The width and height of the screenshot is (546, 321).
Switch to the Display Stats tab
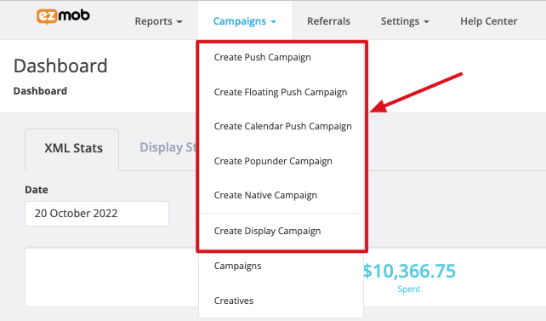[168, 147]
